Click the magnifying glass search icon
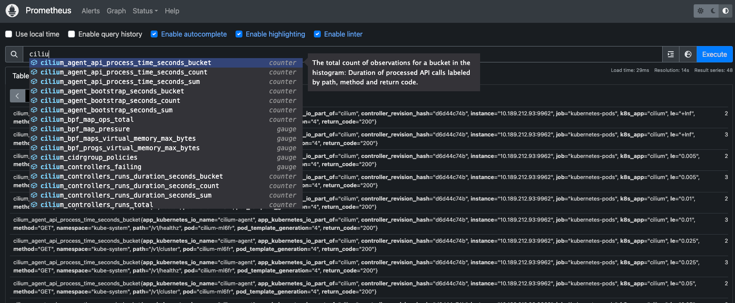735x303 pixels. (x=14, y=54)
